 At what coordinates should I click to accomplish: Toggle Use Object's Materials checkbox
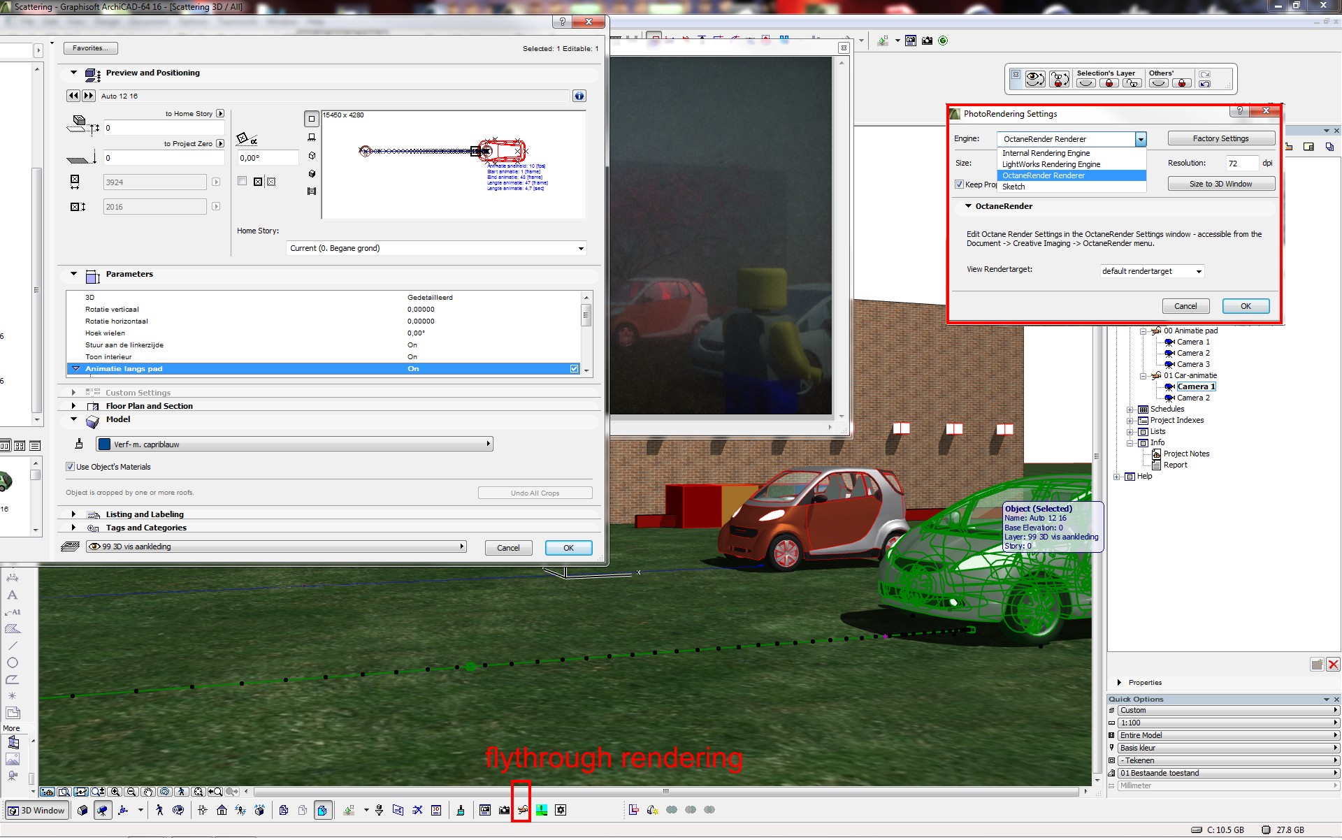tap(70, 467)
